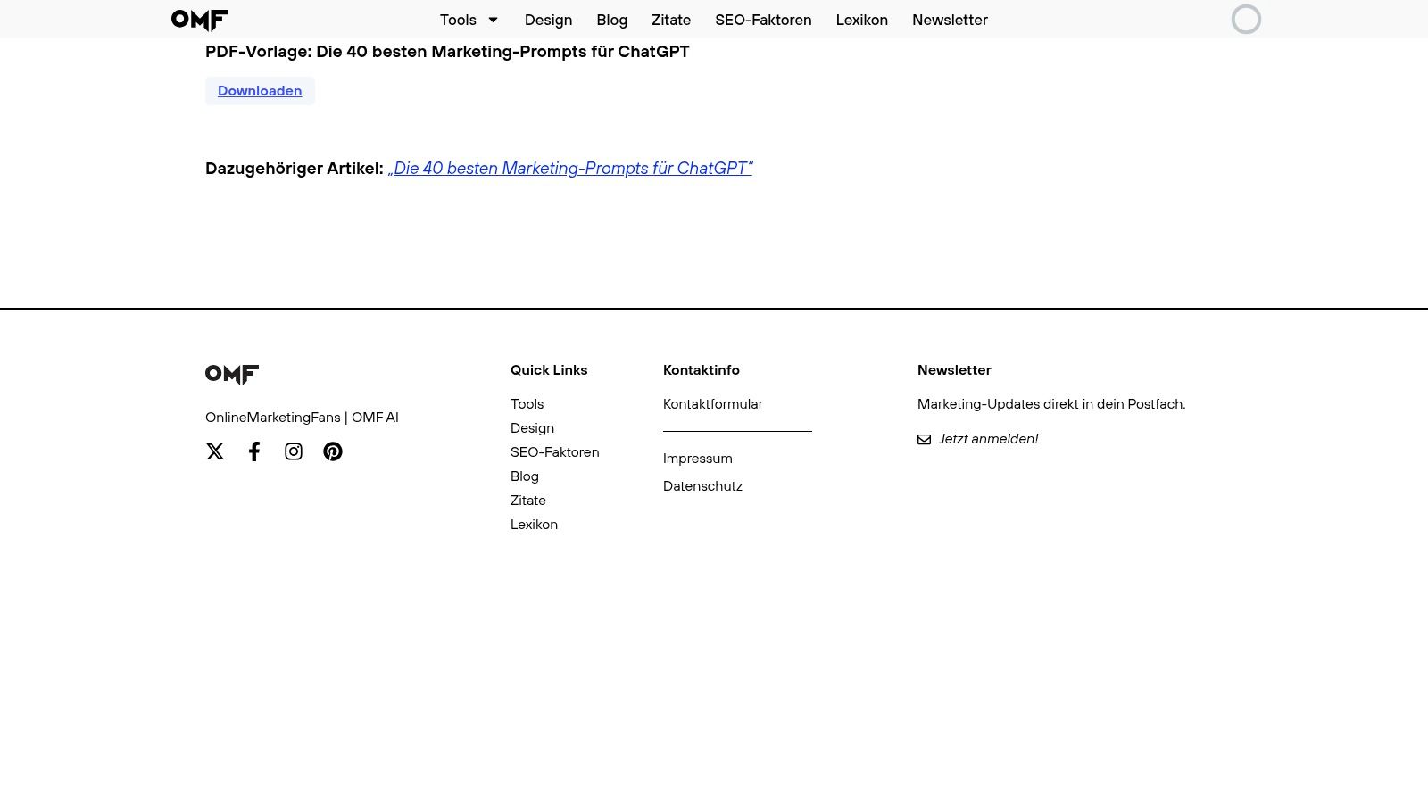Screen dimensions: 1428x803
Task: Click the OnlineMarketingFans | OMF AI text
Action: click(302, 418)
